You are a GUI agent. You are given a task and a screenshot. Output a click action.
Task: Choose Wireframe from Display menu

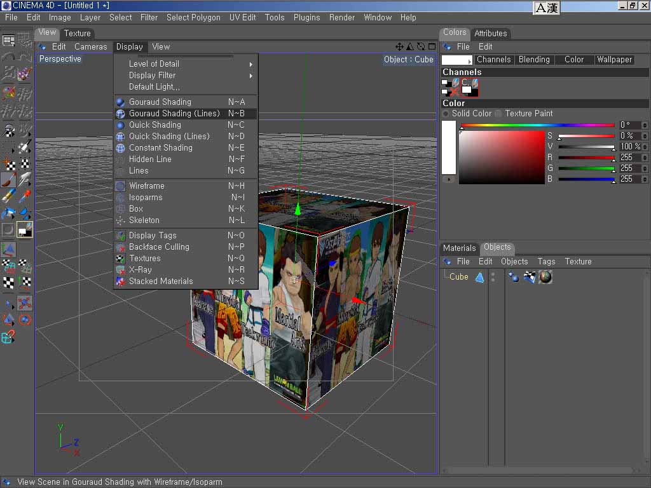186,186
